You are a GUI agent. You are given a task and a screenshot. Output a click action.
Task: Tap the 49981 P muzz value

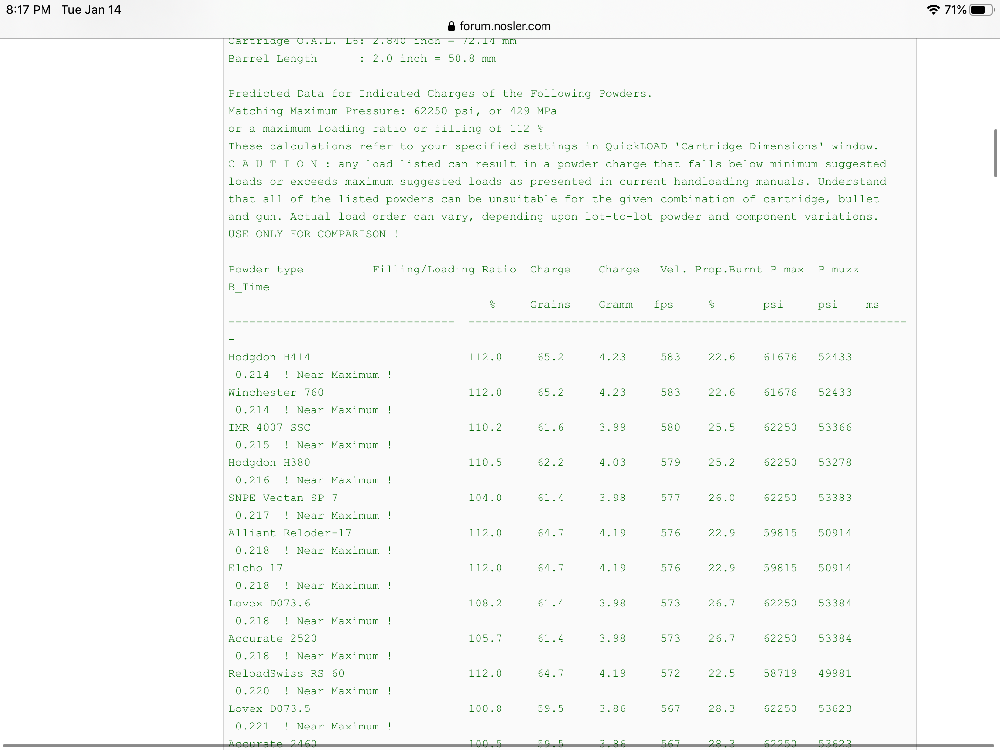[835, 674]
